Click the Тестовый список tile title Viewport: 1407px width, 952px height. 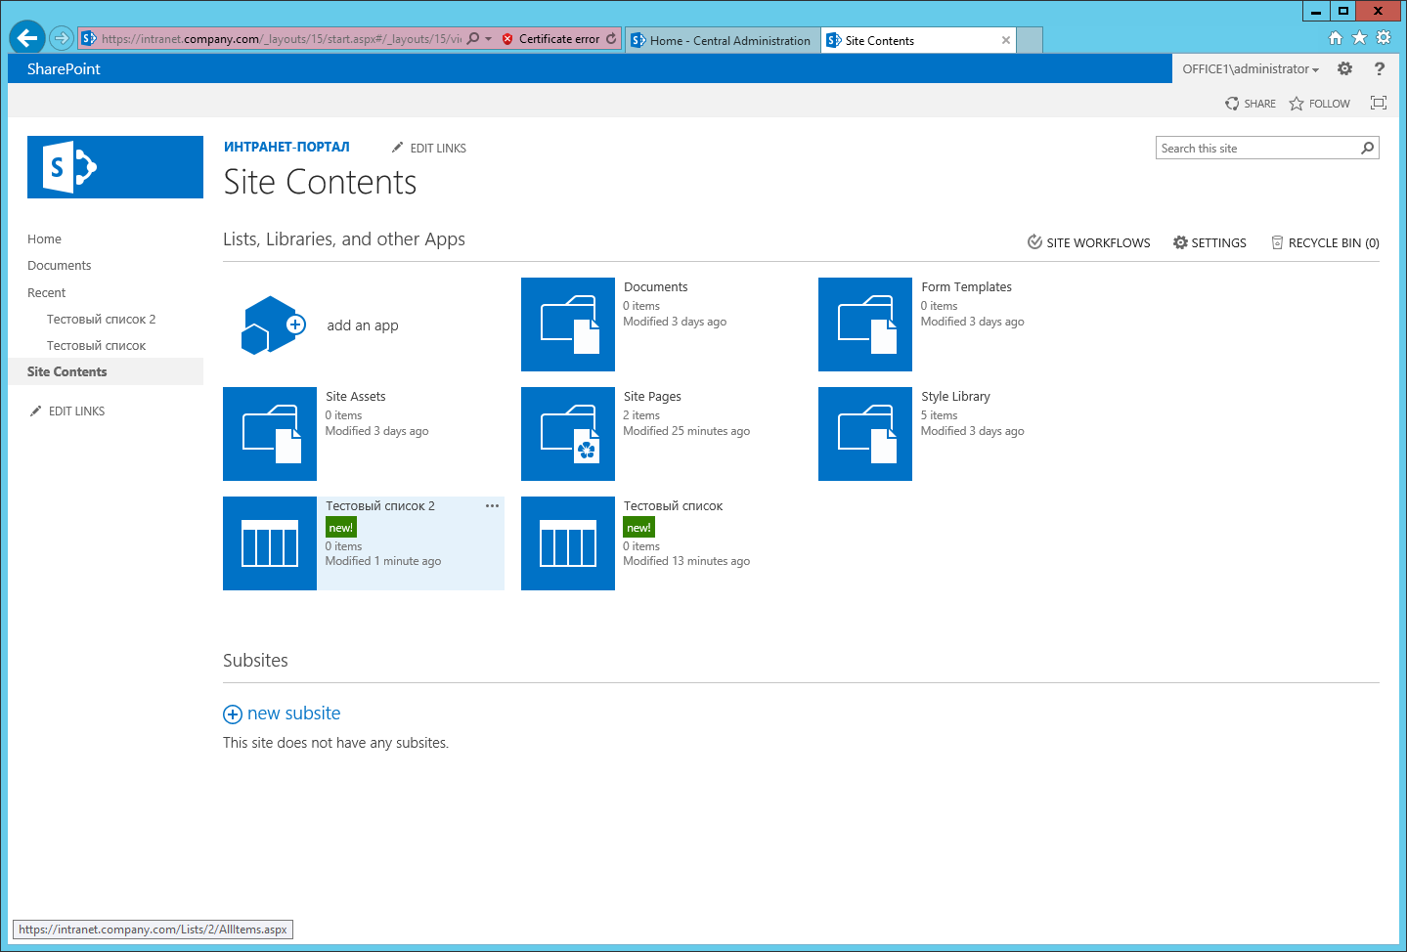(673, 505)
